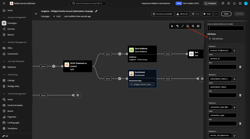The height and width of the screenshot is (139, 250).
Task: Click the Lines to retrieve input
Action: pyautogui.click(x=225, y=28)
